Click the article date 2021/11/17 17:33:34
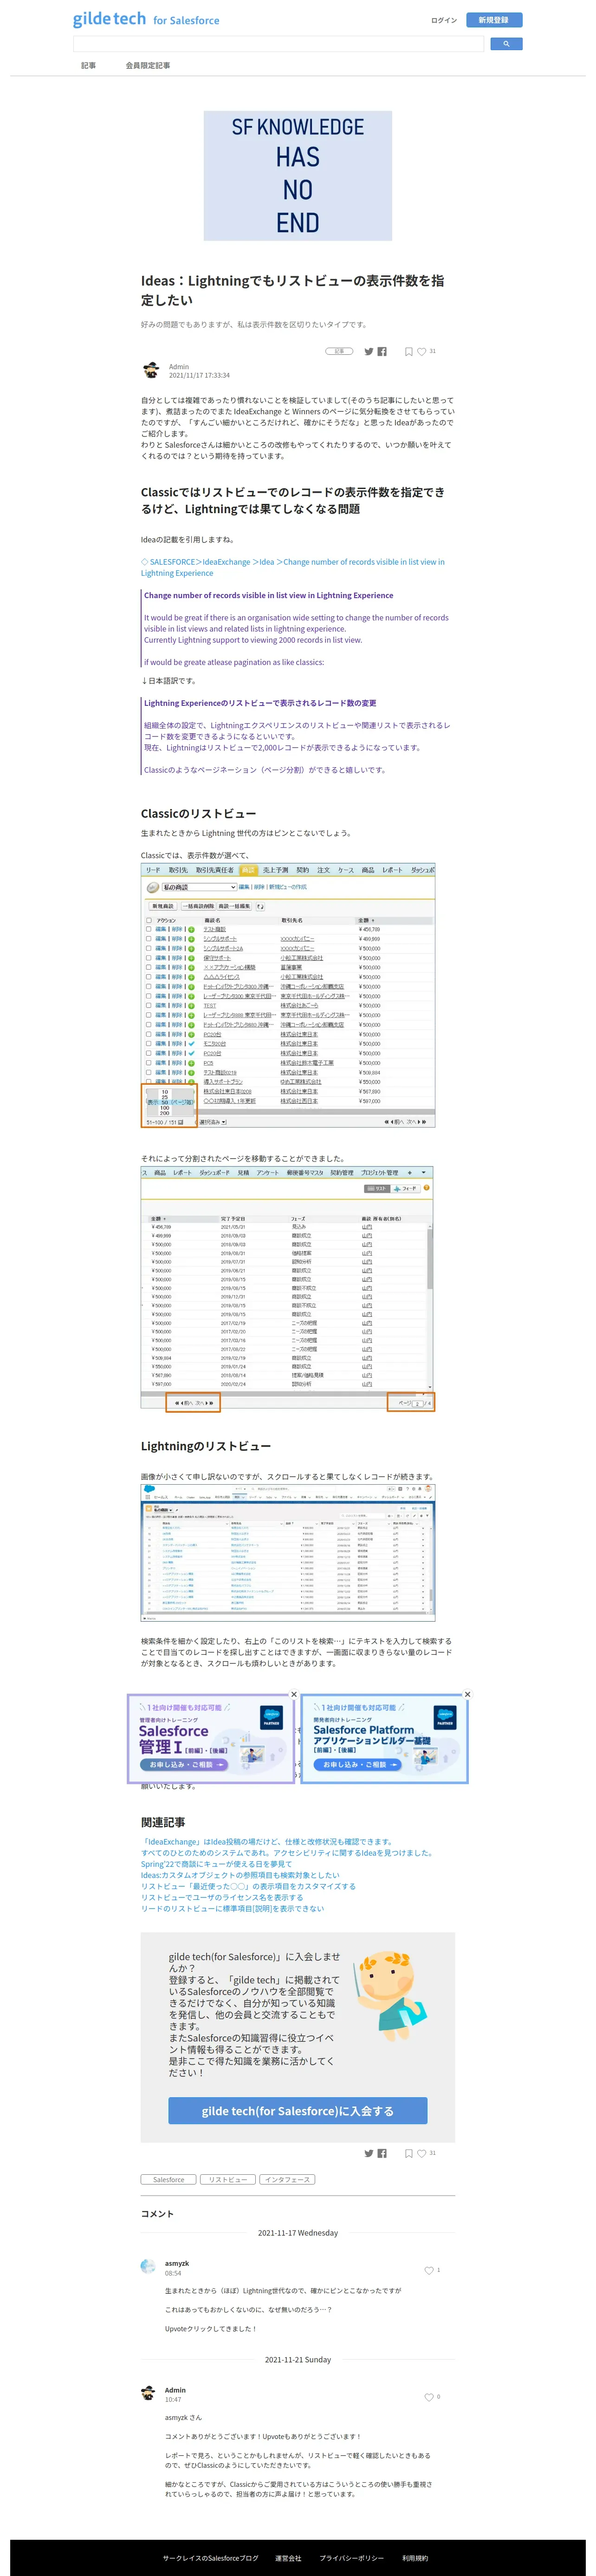This screenshot has height=2576, width=596. pyautogui.click(x=199, y=375)
